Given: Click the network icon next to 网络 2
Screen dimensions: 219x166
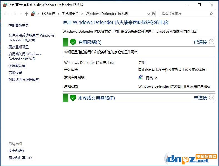Looking at the screenshot, I should [141, 77].
